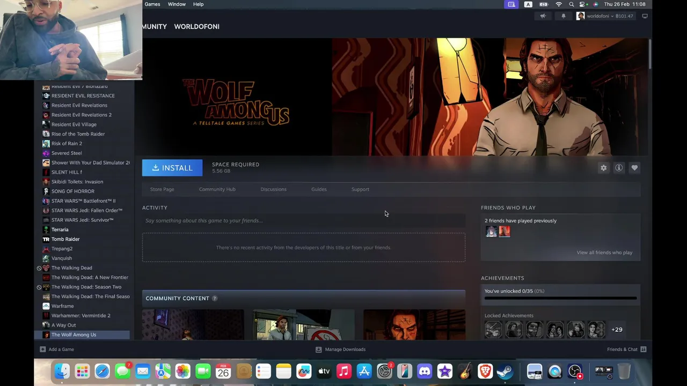687x386 pixels.
Task: Show the +29 more locked achievements
Action: tap(617, 330)
